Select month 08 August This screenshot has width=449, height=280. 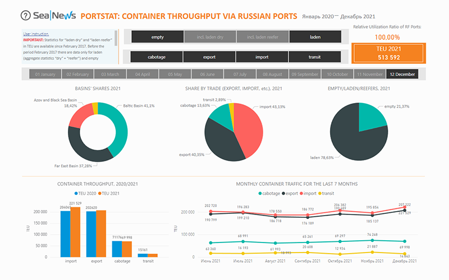[x=272, y=74]
